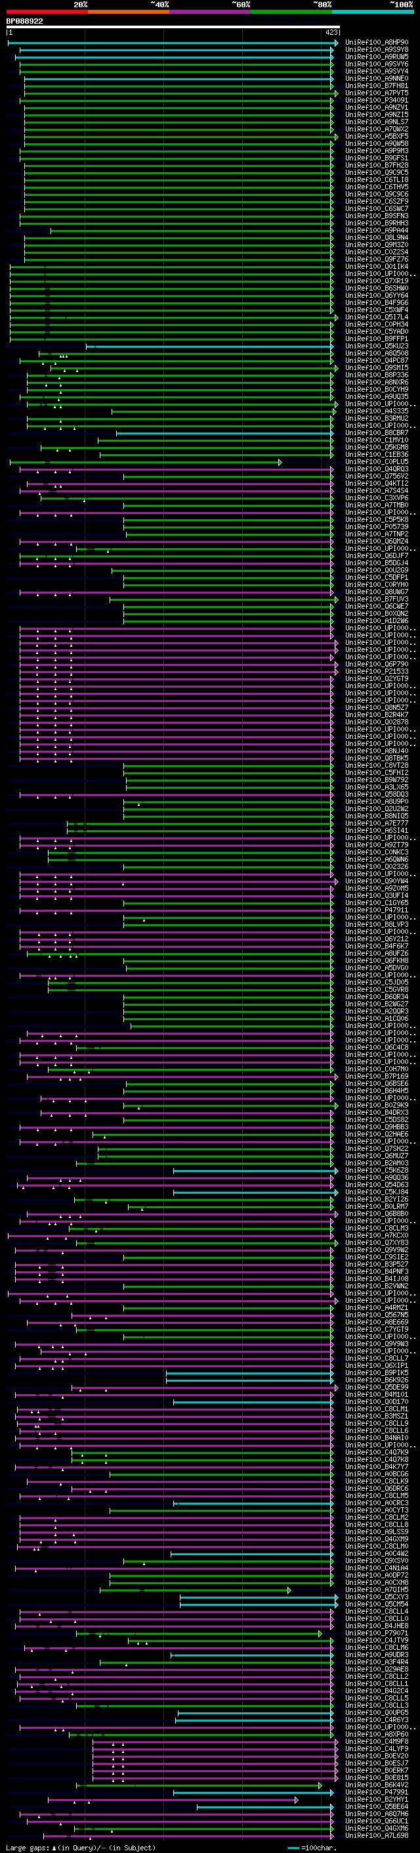Click the UniRef100_Q756V2 label
Screen dimensions: 420x1853
click(376, 476)
